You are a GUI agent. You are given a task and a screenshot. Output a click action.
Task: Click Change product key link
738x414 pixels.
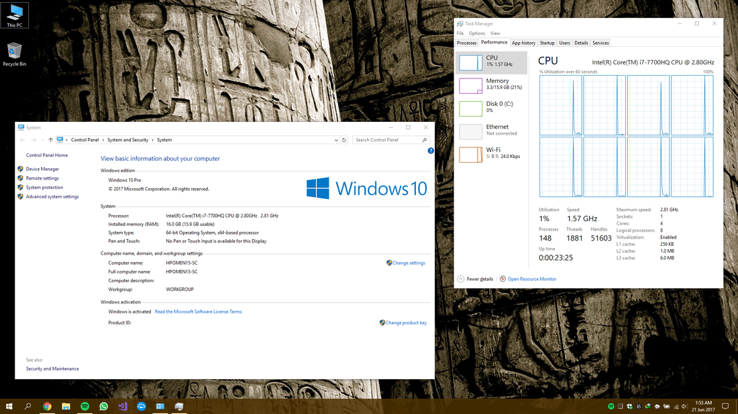[406, 323]
